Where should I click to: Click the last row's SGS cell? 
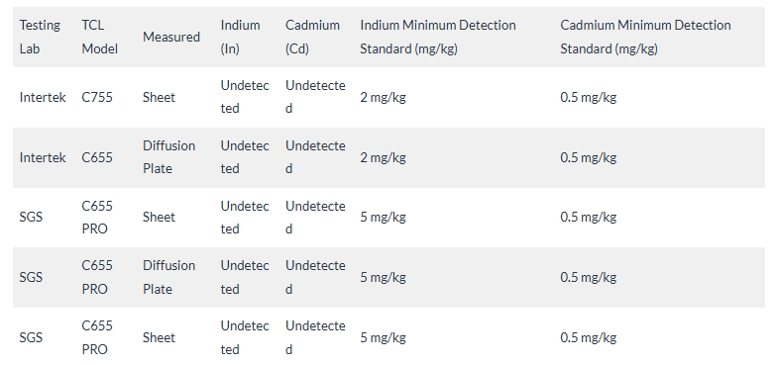tap(31, 338)
